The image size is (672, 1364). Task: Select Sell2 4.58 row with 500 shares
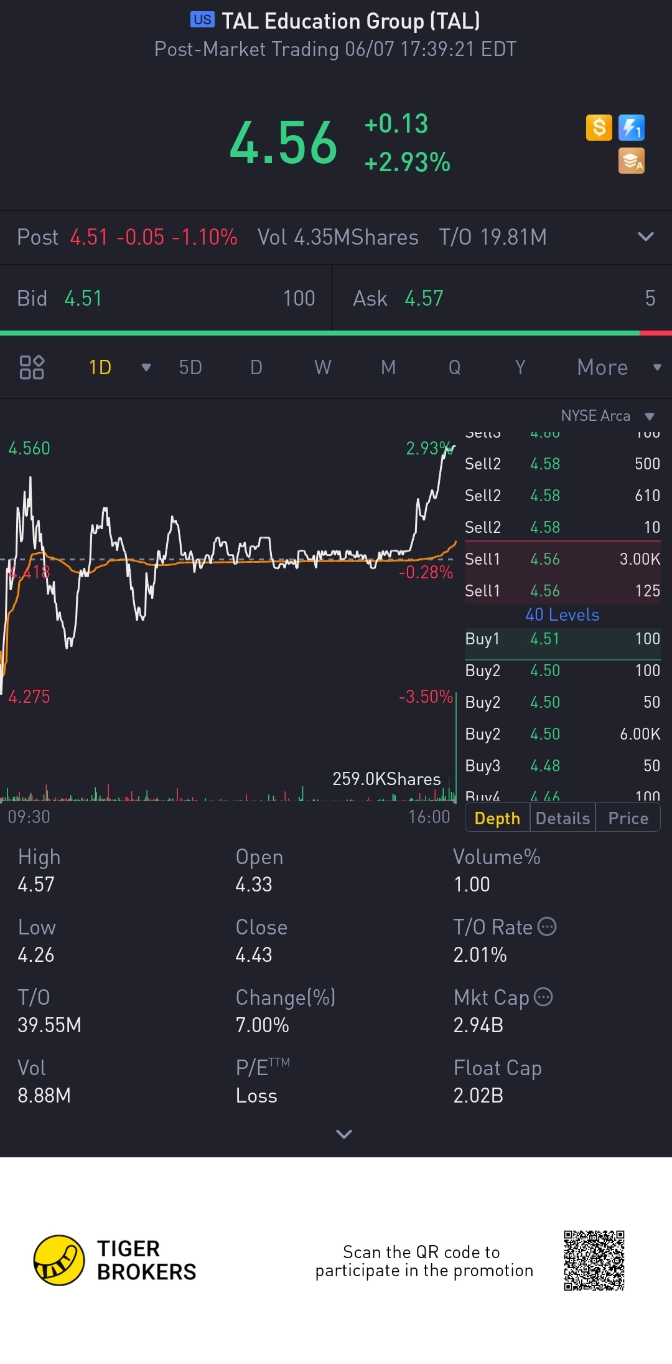click(x=562, y=464)
